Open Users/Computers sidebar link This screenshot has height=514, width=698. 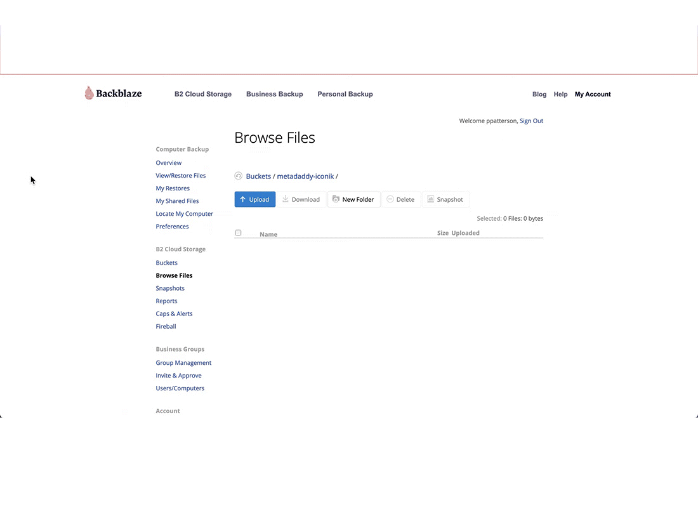tap(180, 388)
